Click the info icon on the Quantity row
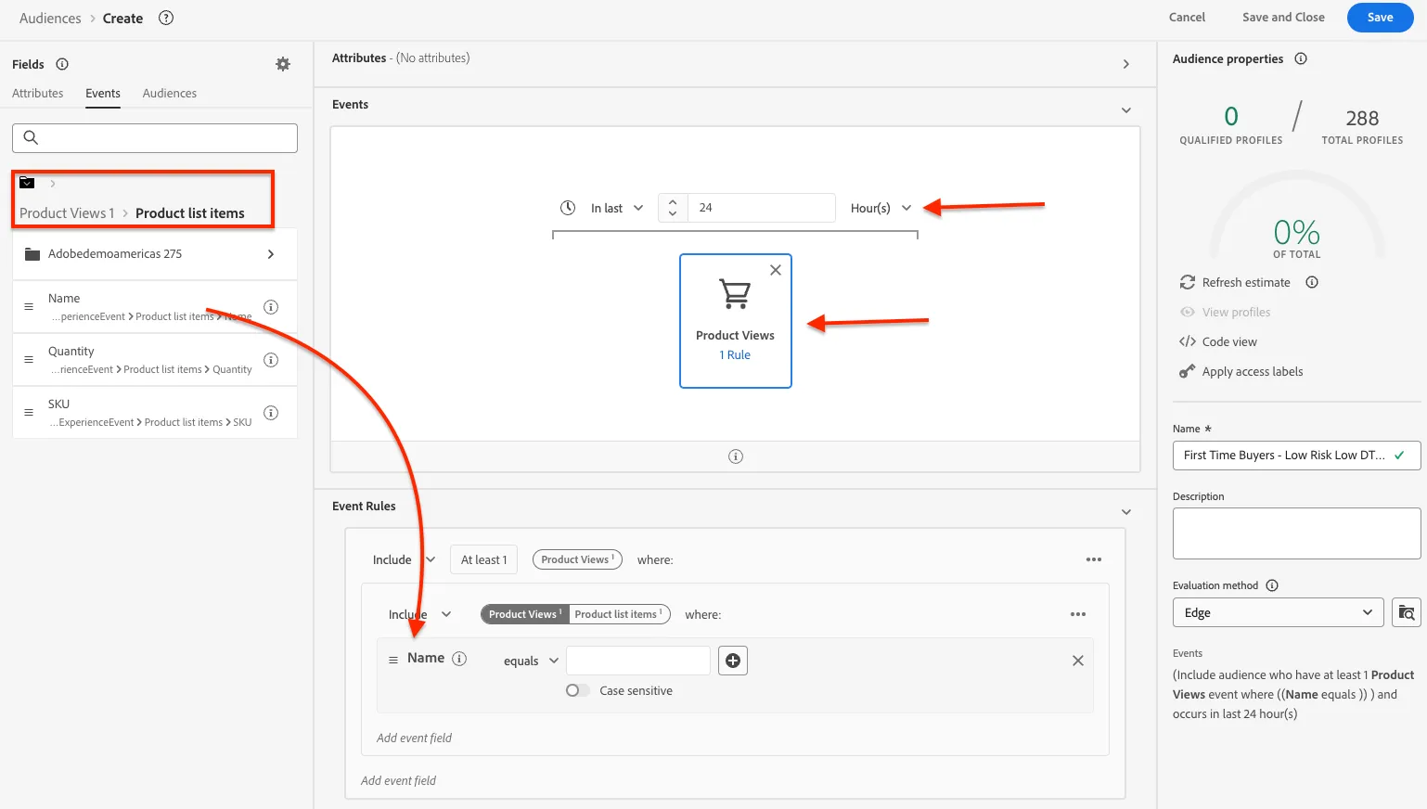This screenshot has width=1427, height=809. [271, 360]
